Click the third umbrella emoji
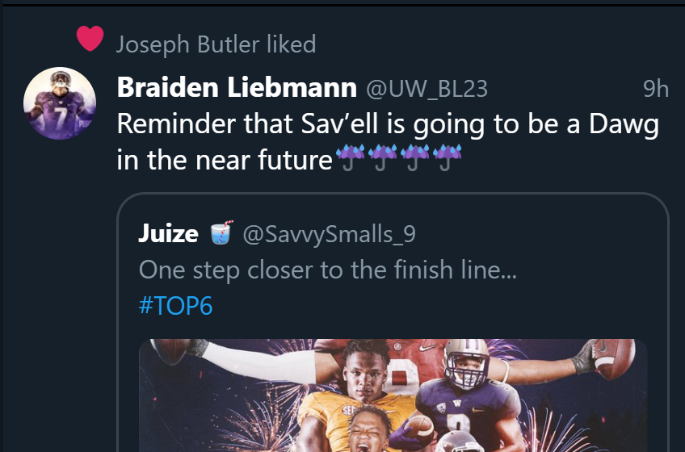The width and height of the screenshot is (685, 452). [x=414, y=159]
